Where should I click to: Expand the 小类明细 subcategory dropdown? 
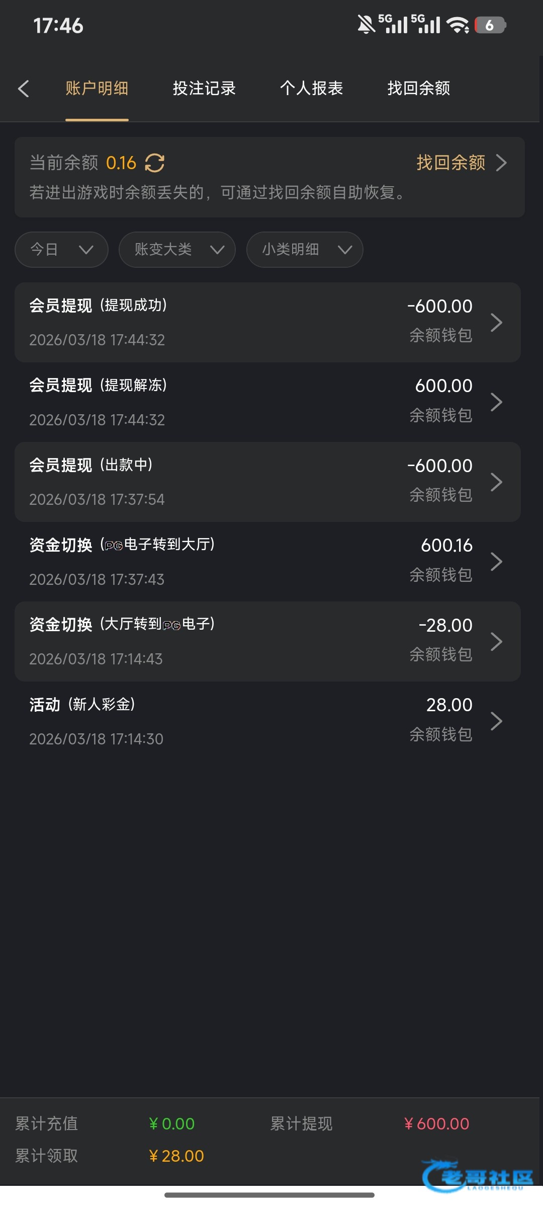coord(305,250)
